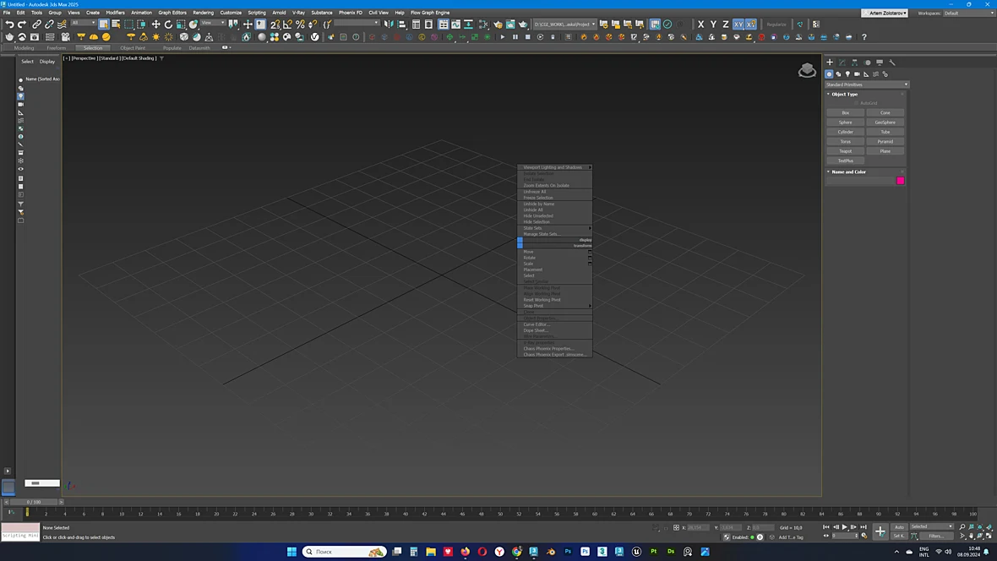
Task: Click the time slider 0 / 100 handle
Action: (34, 502)
